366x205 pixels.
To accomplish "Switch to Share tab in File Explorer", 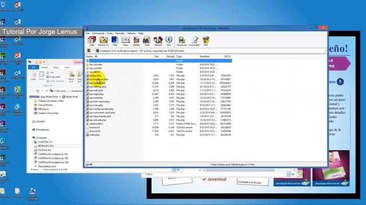I will pos(56,67).
